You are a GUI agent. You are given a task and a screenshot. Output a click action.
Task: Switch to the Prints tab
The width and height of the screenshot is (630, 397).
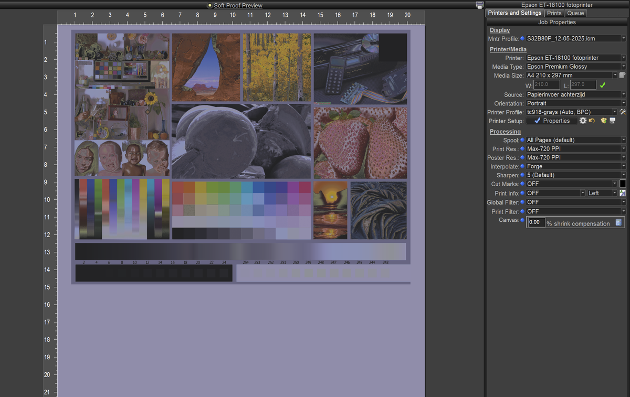click(x=554, y=13)
